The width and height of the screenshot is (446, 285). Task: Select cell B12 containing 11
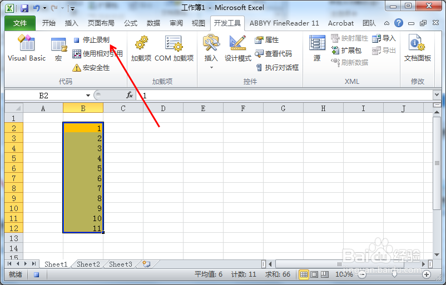83,228
